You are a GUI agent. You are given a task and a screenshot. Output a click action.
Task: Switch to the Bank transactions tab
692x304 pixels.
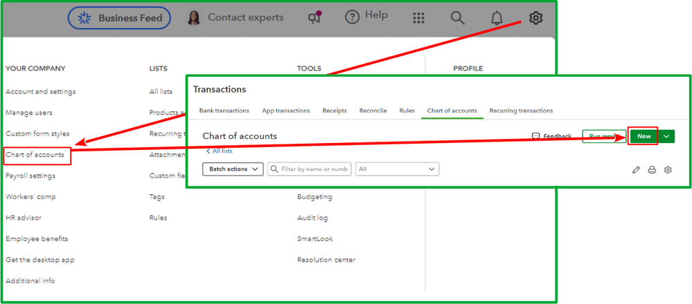(224, 111)
